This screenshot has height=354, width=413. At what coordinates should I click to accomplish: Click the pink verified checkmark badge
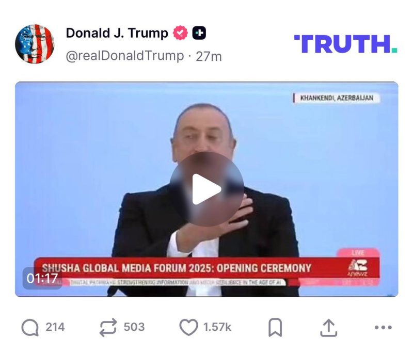(180, 33)
